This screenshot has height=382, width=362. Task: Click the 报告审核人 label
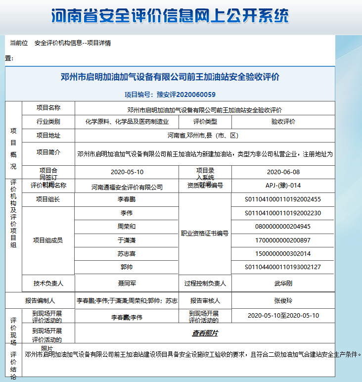[x=205, y=301]
